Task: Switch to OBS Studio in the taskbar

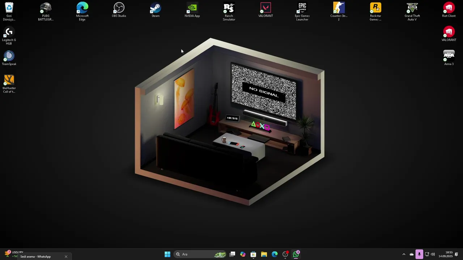Action: click(285, 254)
